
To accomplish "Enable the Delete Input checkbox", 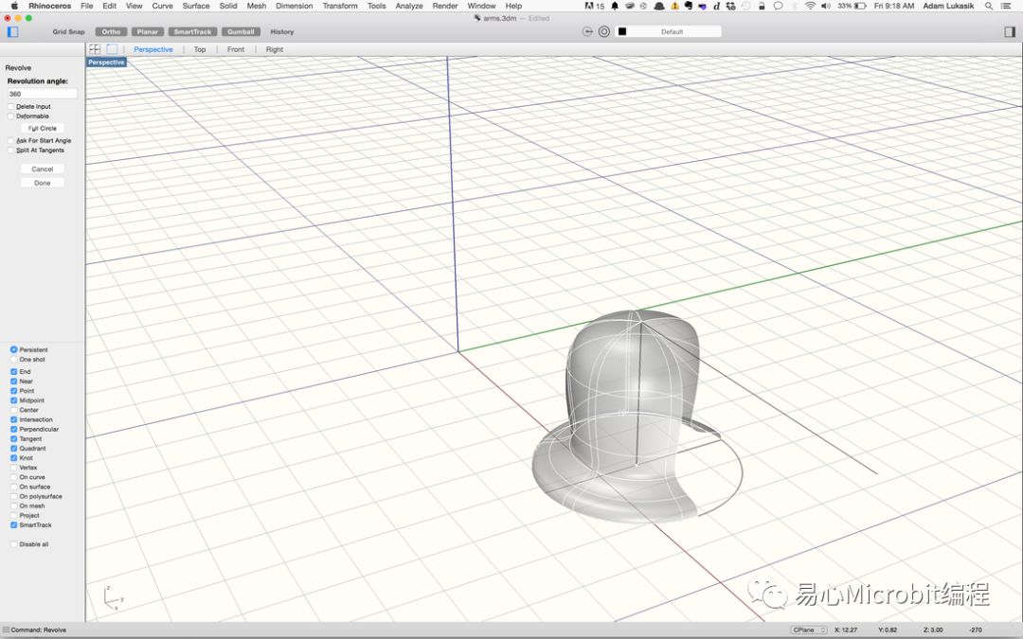I will pos(11,107).
